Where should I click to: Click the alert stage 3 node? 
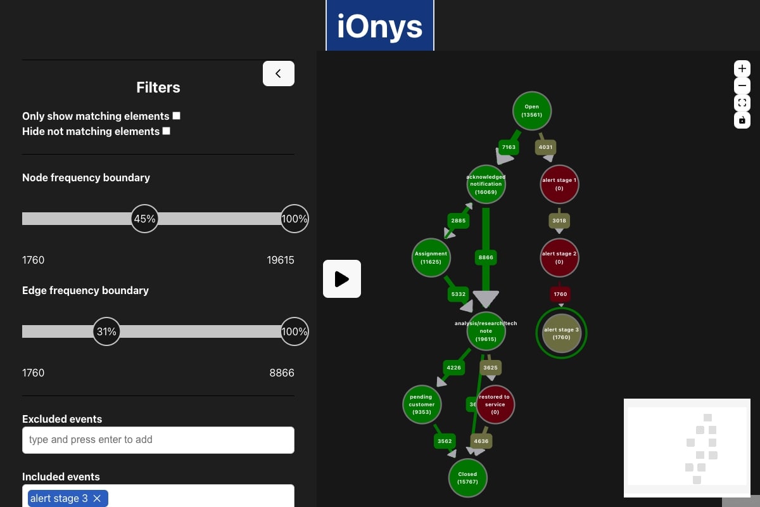pyautogui.click(x=561, y=333)
